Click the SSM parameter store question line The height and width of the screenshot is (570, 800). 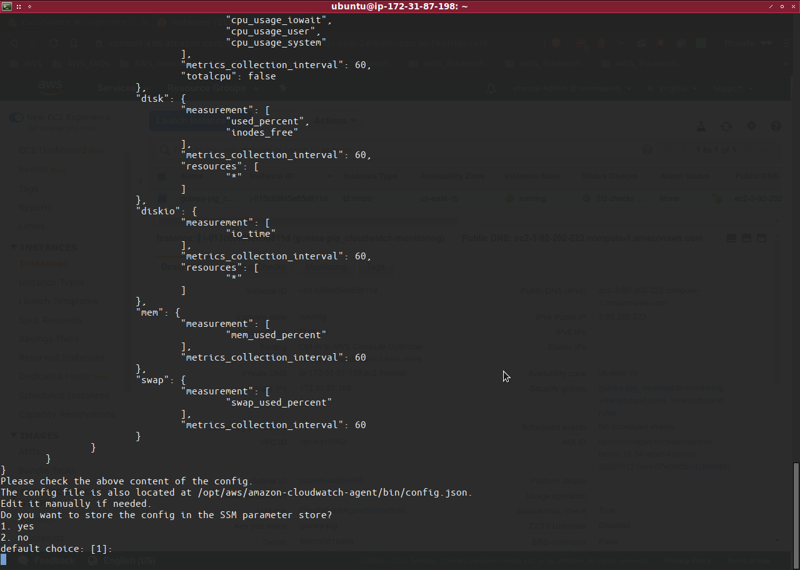(x=166, y=515)
